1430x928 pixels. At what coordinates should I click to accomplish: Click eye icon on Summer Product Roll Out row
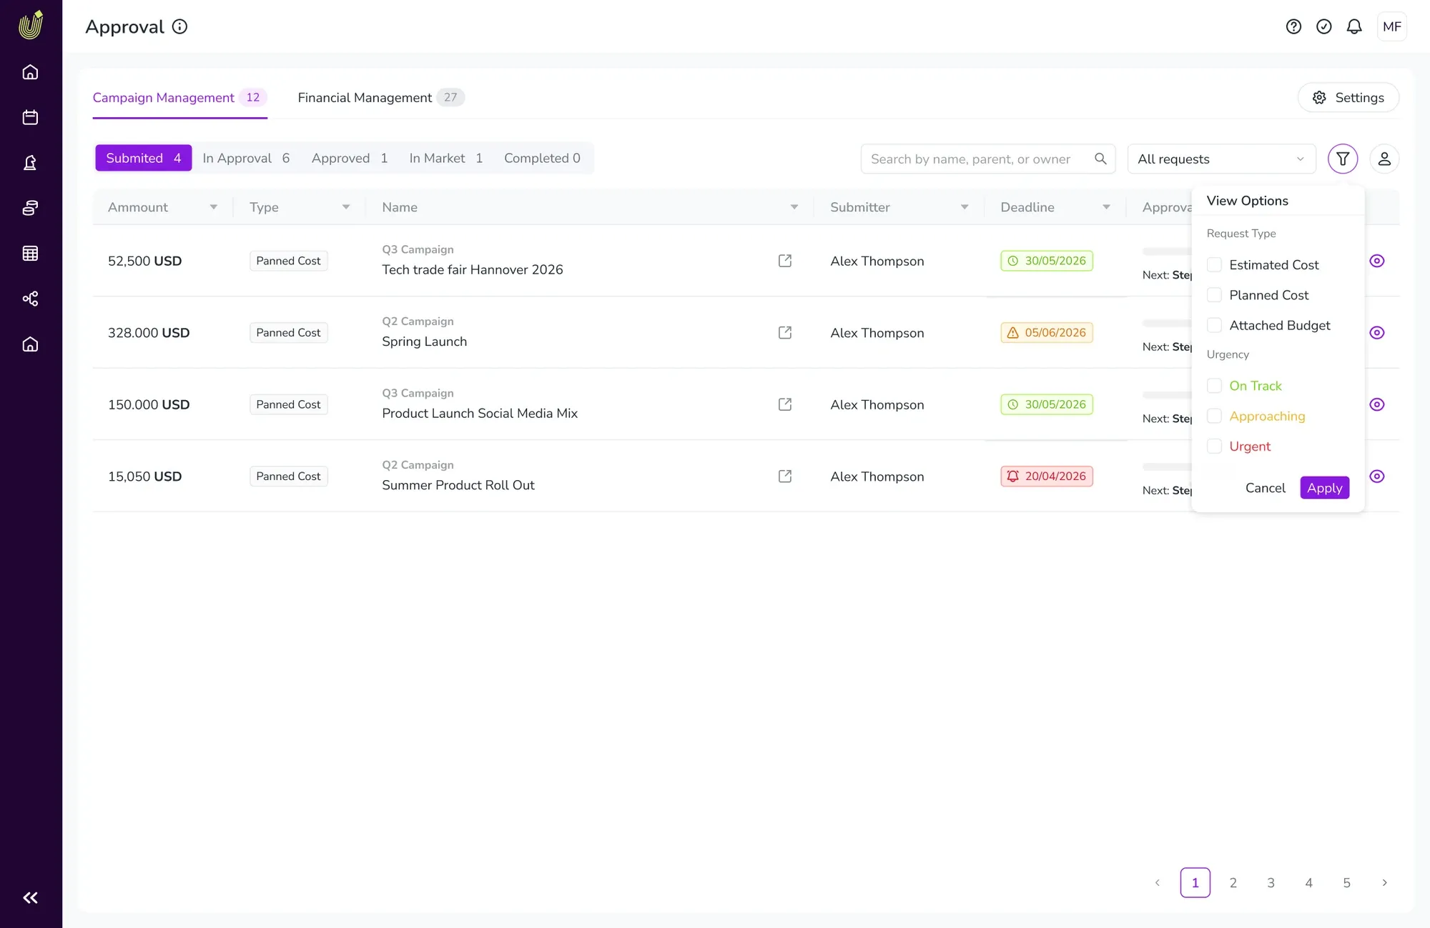[x=1377, y=477]
